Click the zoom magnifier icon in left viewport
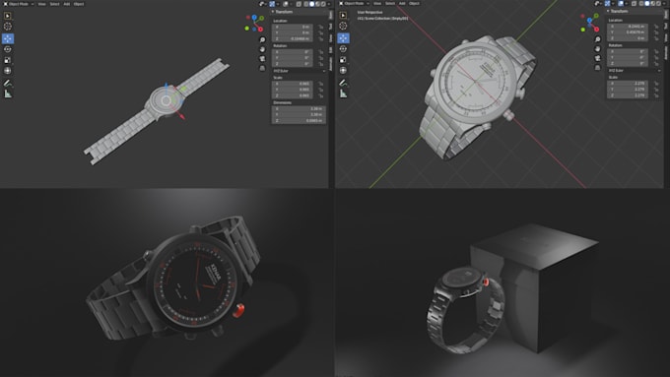The image size is (670, 377). pos(262,39)
